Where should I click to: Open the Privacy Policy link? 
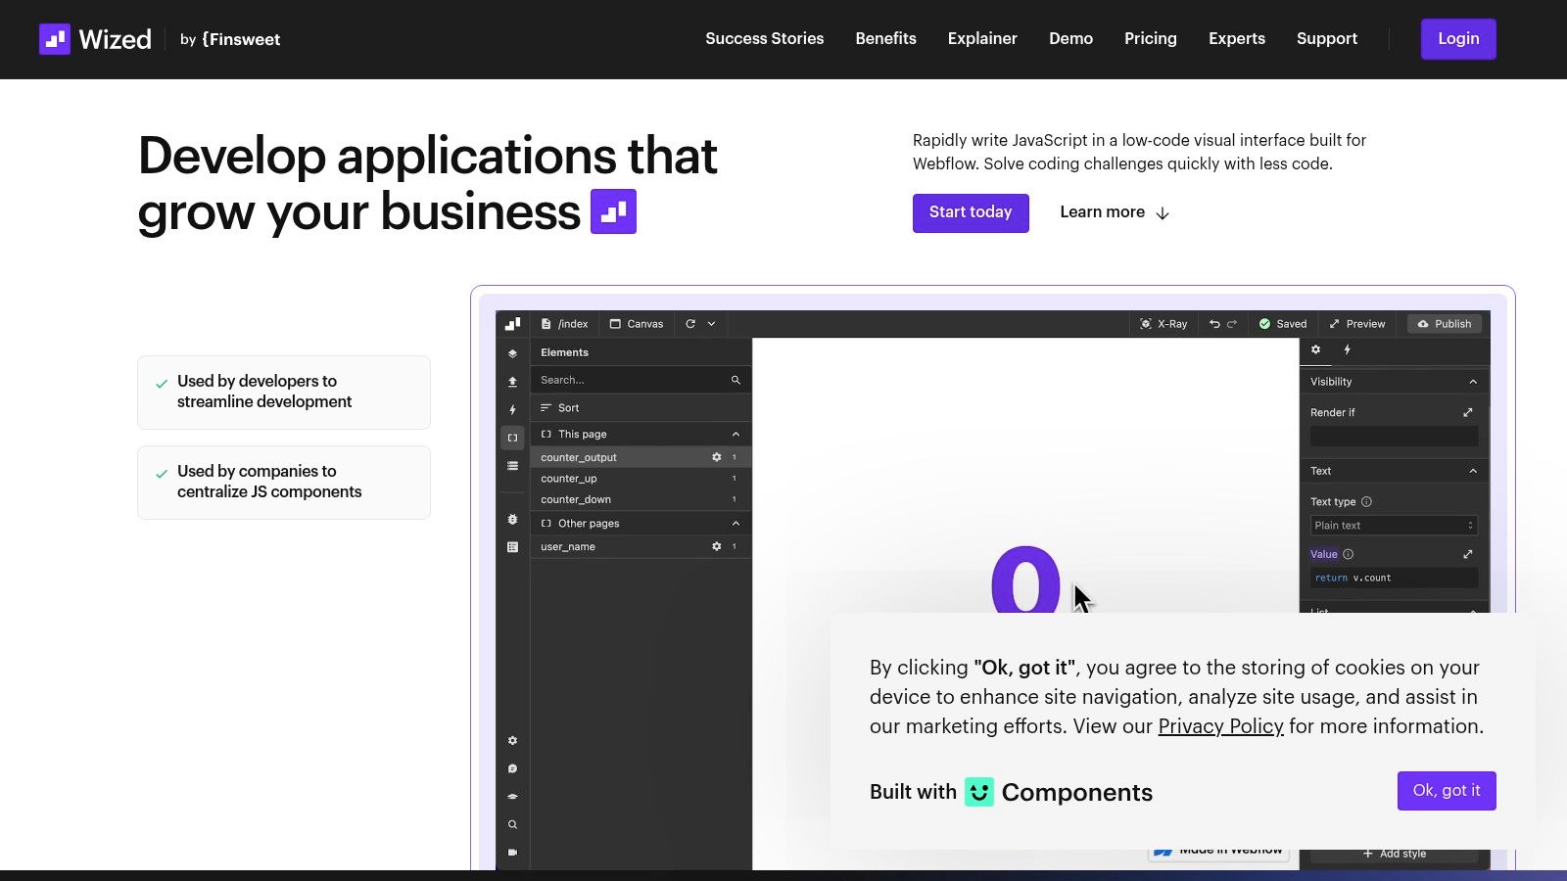(x=1220, y=726)
